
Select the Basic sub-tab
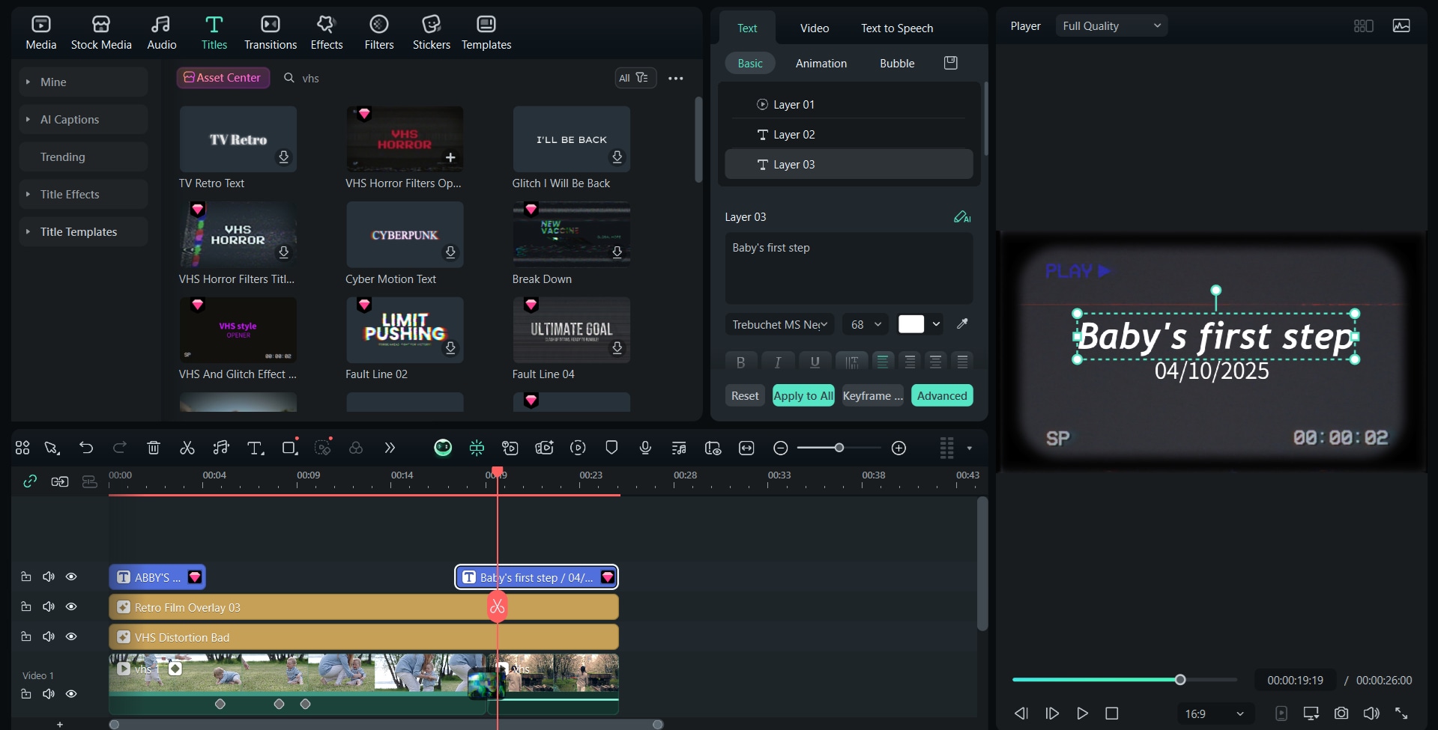(x=750, y=64)
